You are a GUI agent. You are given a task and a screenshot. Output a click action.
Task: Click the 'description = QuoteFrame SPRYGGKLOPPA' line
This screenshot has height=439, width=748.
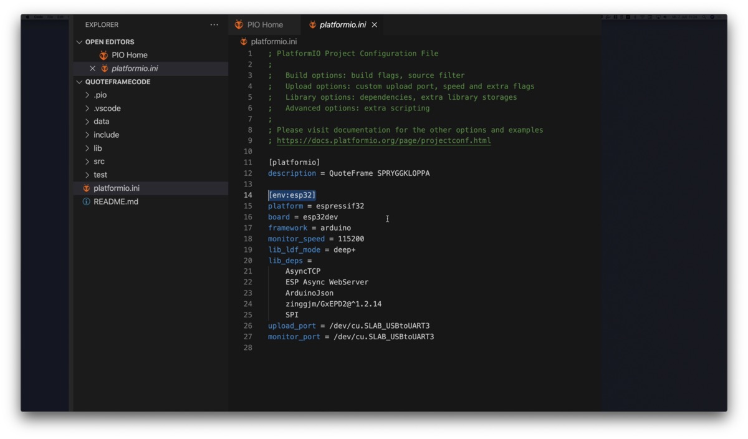click(x=349, y=173)
